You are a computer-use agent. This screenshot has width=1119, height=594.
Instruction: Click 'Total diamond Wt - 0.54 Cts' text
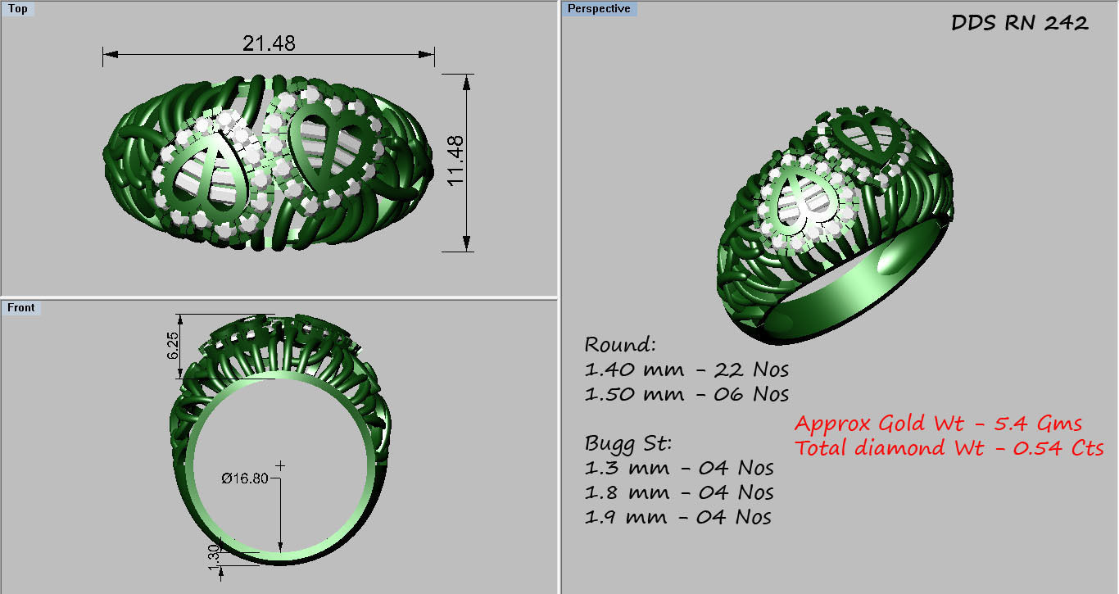(x=949, y=448)
